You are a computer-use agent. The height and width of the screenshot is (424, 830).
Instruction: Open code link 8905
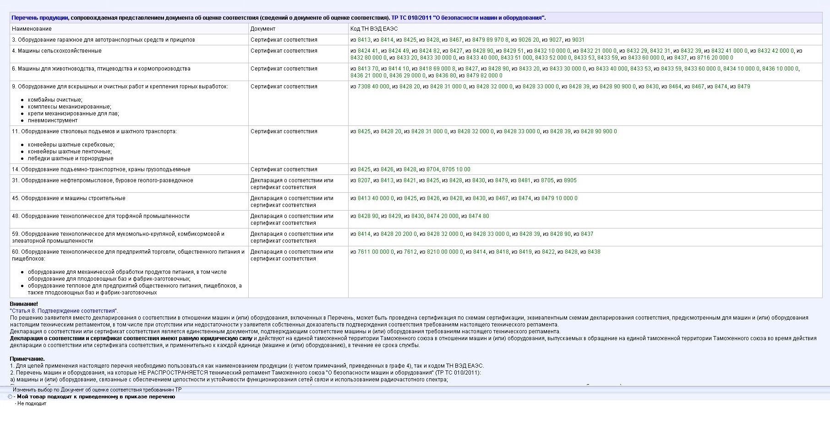(570, 180)
